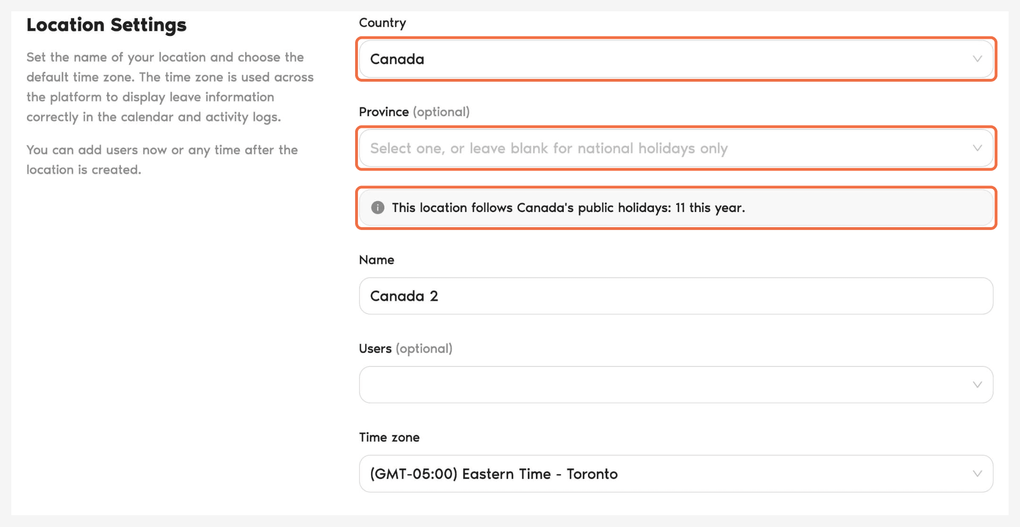Viewport: 1020px width, 527px height.
Task: Click the Country field label
Action: point(382,23)
